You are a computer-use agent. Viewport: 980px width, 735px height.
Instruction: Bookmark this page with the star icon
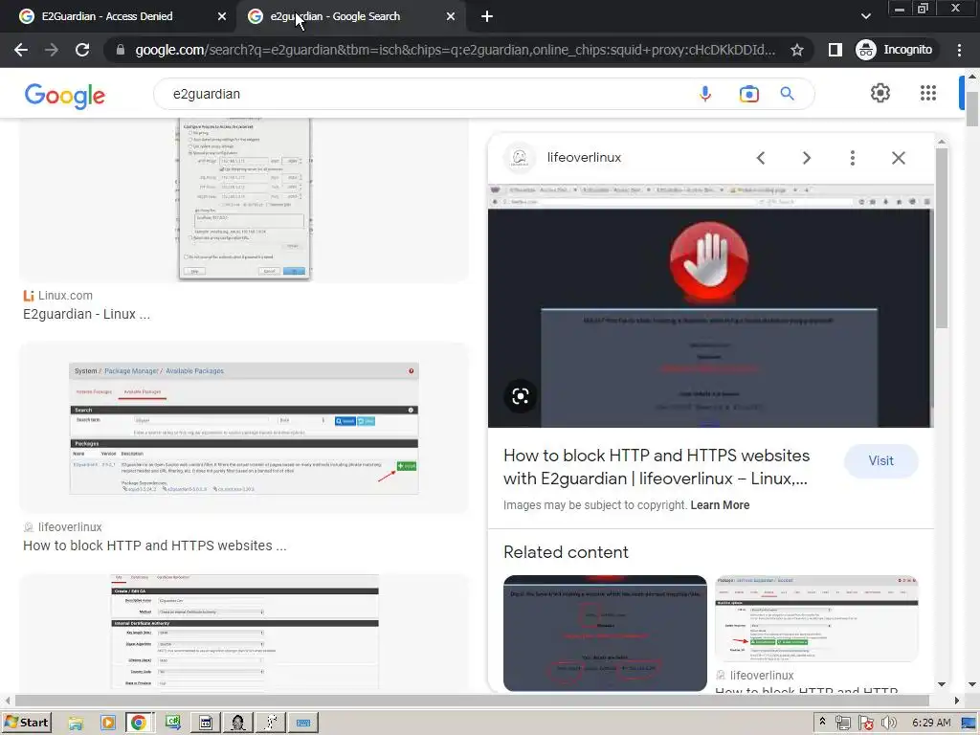coord(797,50)
